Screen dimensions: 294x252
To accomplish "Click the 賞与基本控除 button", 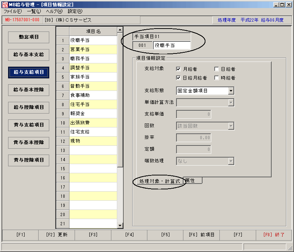I will pyautogui.click(x=29, y=142).
